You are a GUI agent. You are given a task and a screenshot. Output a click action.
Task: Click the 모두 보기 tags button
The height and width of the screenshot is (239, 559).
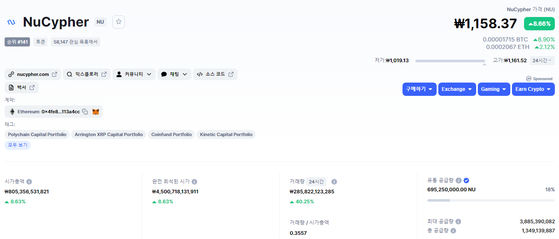pos(17,145)
